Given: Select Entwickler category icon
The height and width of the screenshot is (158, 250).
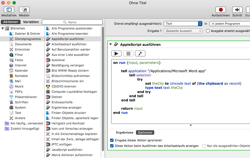Looking at the screenshot, I should click(11, 49).
